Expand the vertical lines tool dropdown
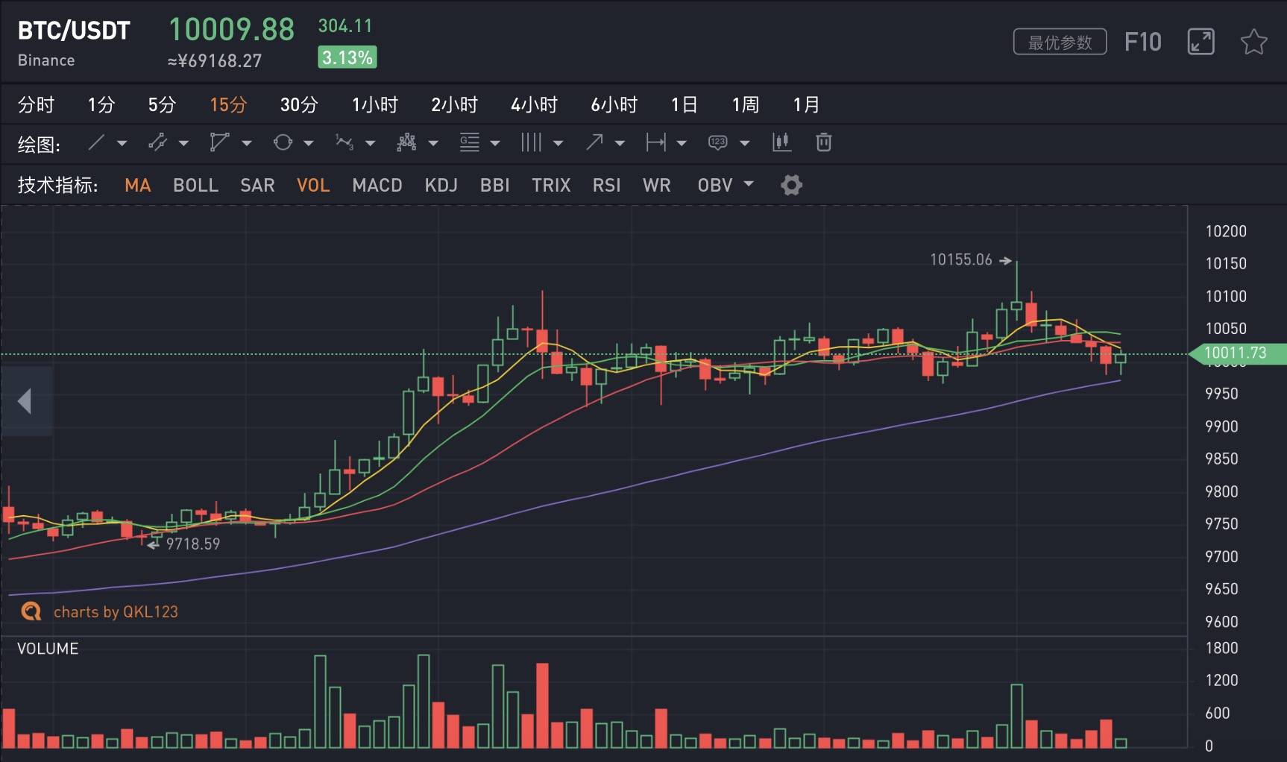 558,143
